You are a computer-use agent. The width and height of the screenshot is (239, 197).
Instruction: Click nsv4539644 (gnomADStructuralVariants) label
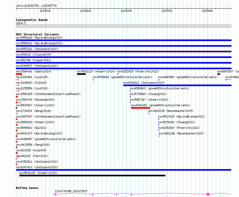(122, 77)
